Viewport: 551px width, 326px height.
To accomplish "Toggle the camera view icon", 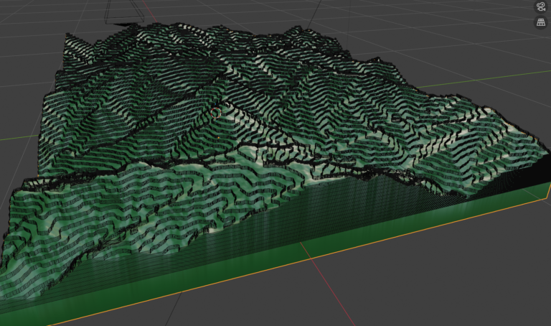I will click(x=541, y=6).
